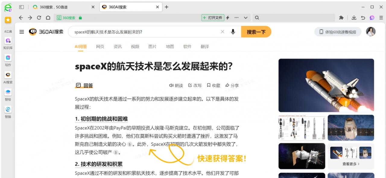
Task: Open AI搜索 in the sidebar
Action: (8, 78)
